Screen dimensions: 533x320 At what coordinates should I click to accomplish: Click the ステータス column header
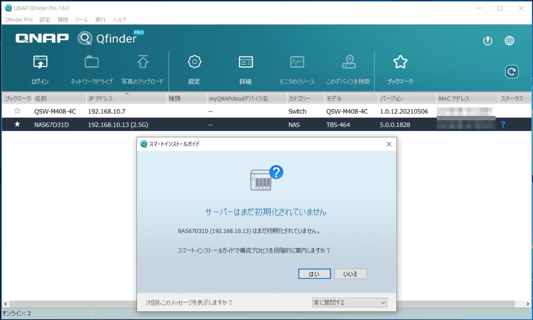(515, 98)
